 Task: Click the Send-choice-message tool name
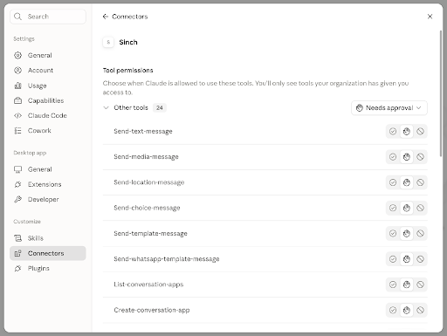tap(147, 208)
